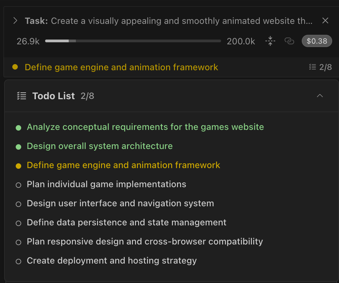Screen dimensions: 339x283
Task: Click the $0.38 cost badge
Action: pos(316,41)
